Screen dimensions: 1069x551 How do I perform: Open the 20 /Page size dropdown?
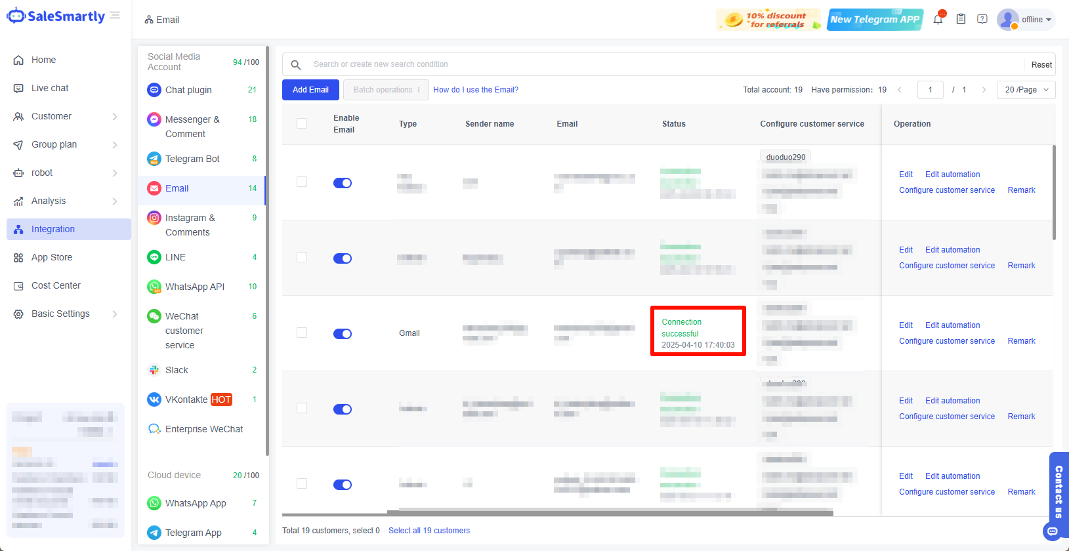point(1026,90)
